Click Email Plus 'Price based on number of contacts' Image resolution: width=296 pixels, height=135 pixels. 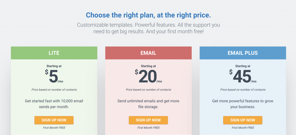coord(243,90)
